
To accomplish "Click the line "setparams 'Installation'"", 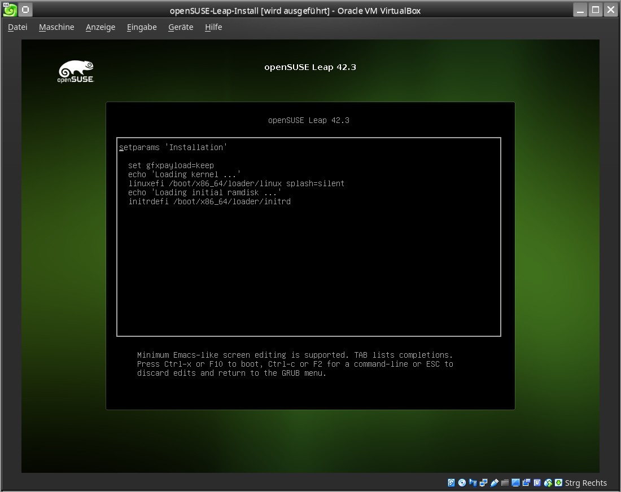I will 173,147.
